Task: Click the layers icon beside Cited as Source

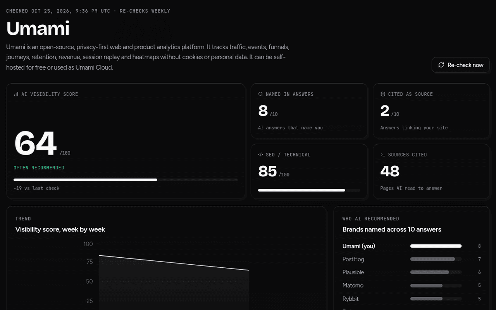Action: click(383, 94)
